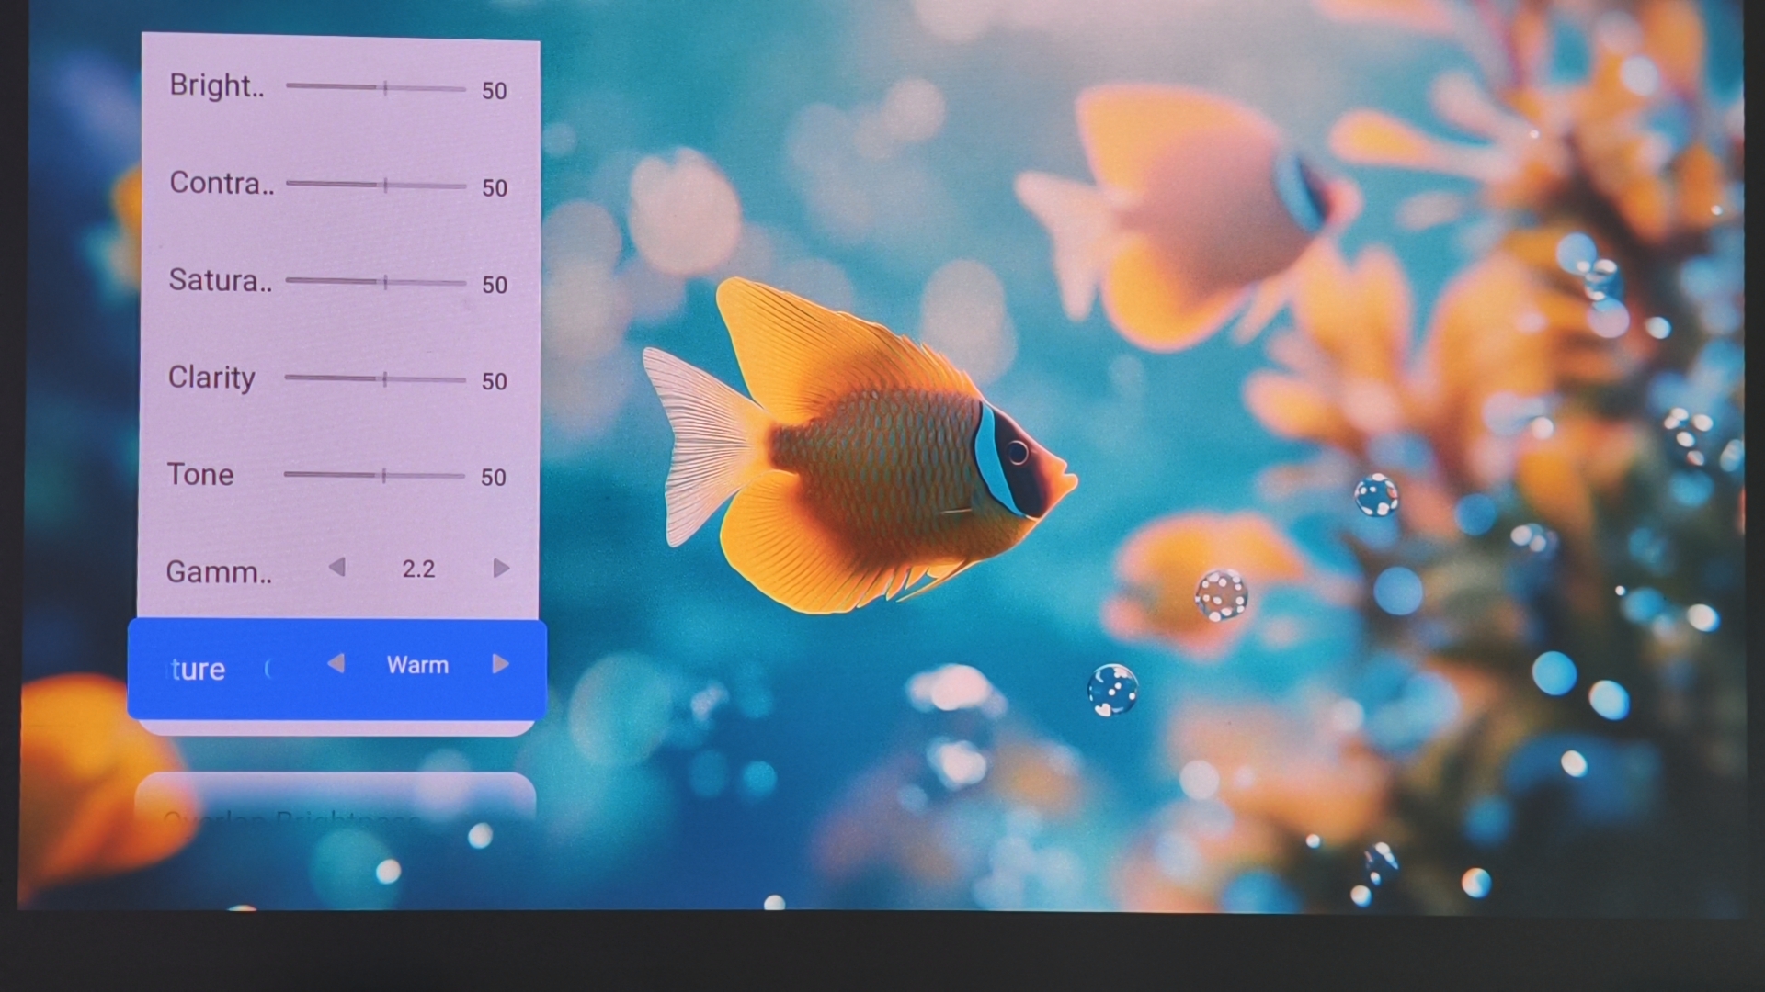1765x992 pixels.
Task: Click the Saturation slider handle
Action: pyautogui.click(x=385, y=282)
